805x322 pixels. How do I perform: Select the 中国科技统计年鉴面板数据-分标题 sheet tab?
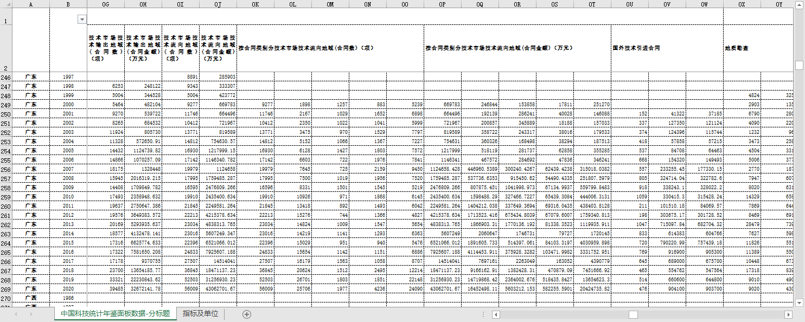[x=115, y=314]
